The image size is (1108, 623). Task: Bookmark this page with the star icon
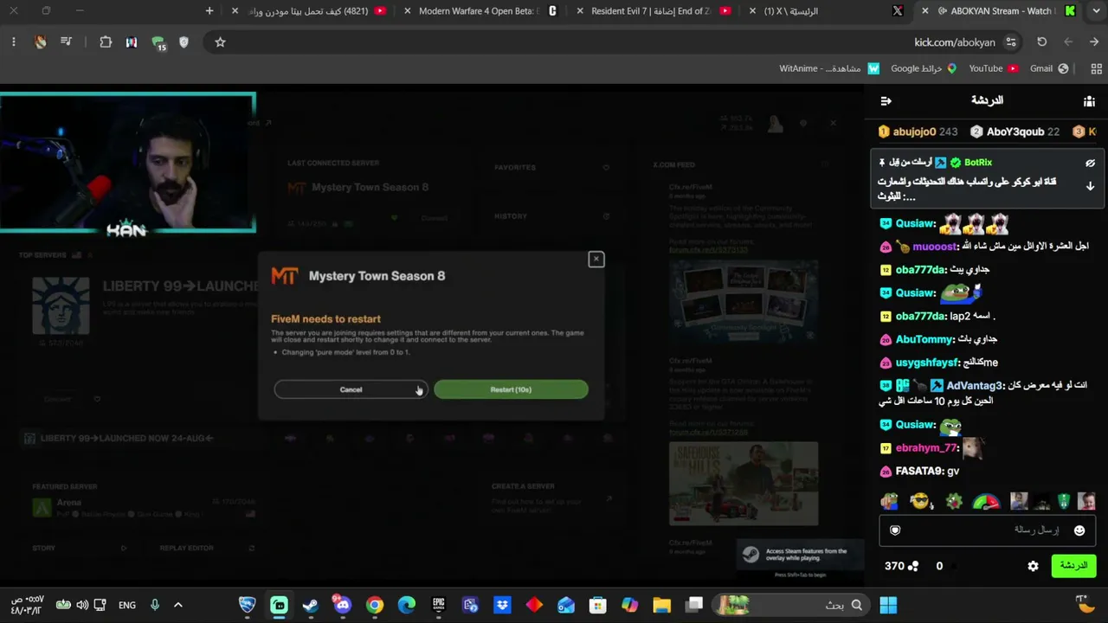(x=220, y=42)
